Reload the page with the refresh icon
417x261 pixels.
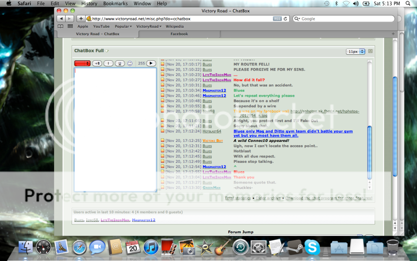coord(285,19)
